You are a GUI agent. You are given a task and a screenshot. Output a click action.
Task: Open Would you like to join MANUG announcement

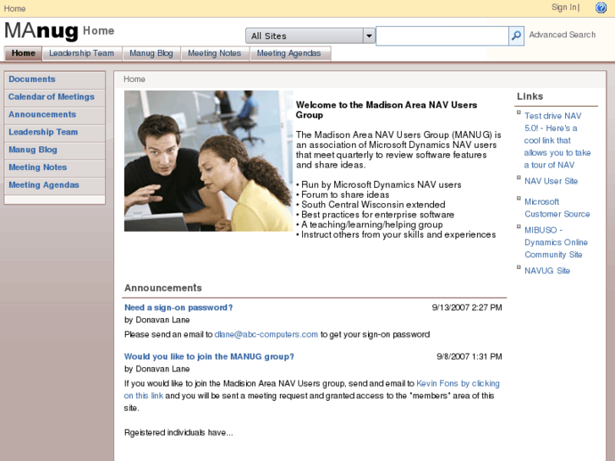pos(209,357)
